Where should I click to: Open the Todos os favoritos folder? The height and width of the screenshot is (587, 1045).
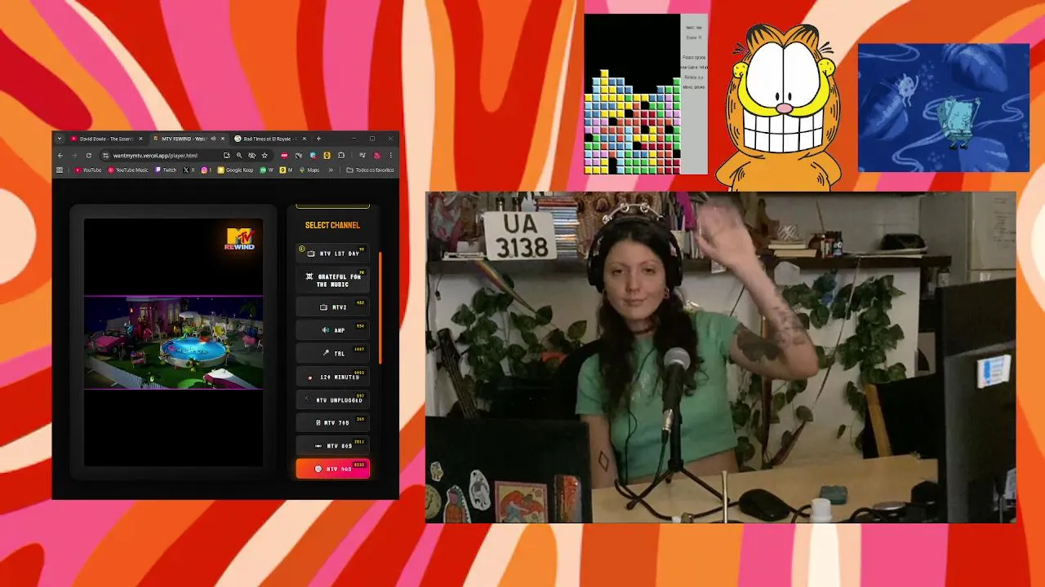click(x=370, y=170)
